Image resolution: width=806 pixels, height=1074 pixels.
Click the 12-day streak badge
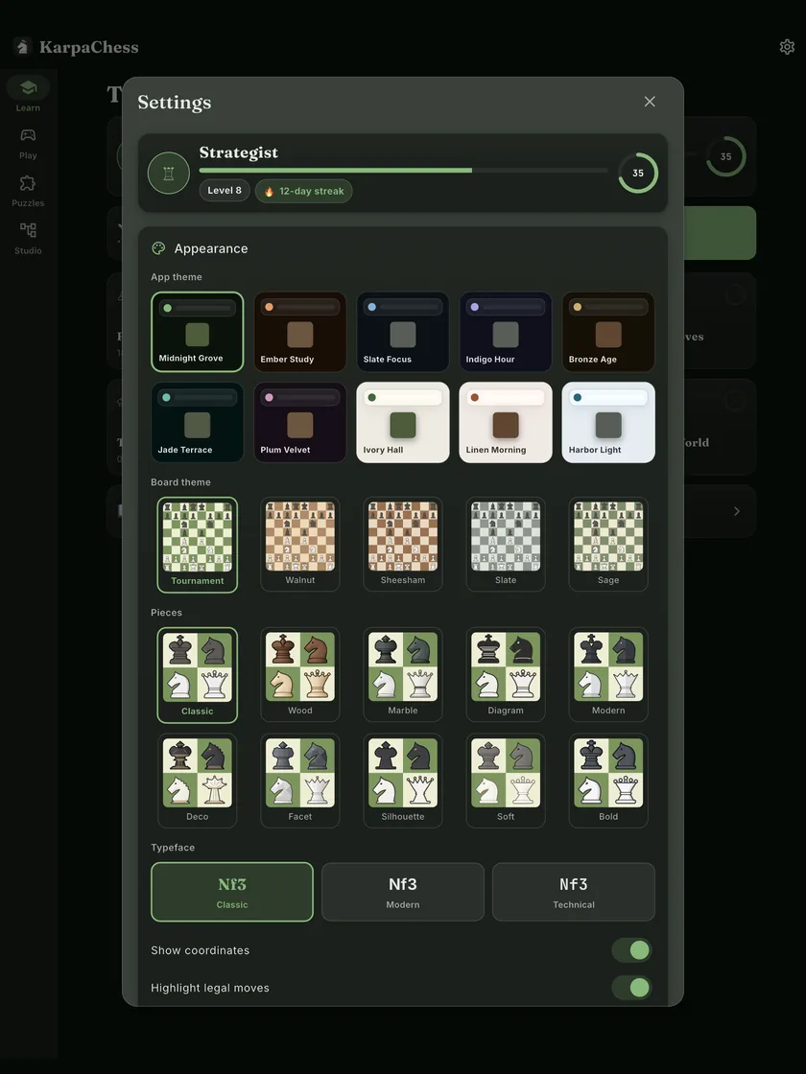pos(303,191)
